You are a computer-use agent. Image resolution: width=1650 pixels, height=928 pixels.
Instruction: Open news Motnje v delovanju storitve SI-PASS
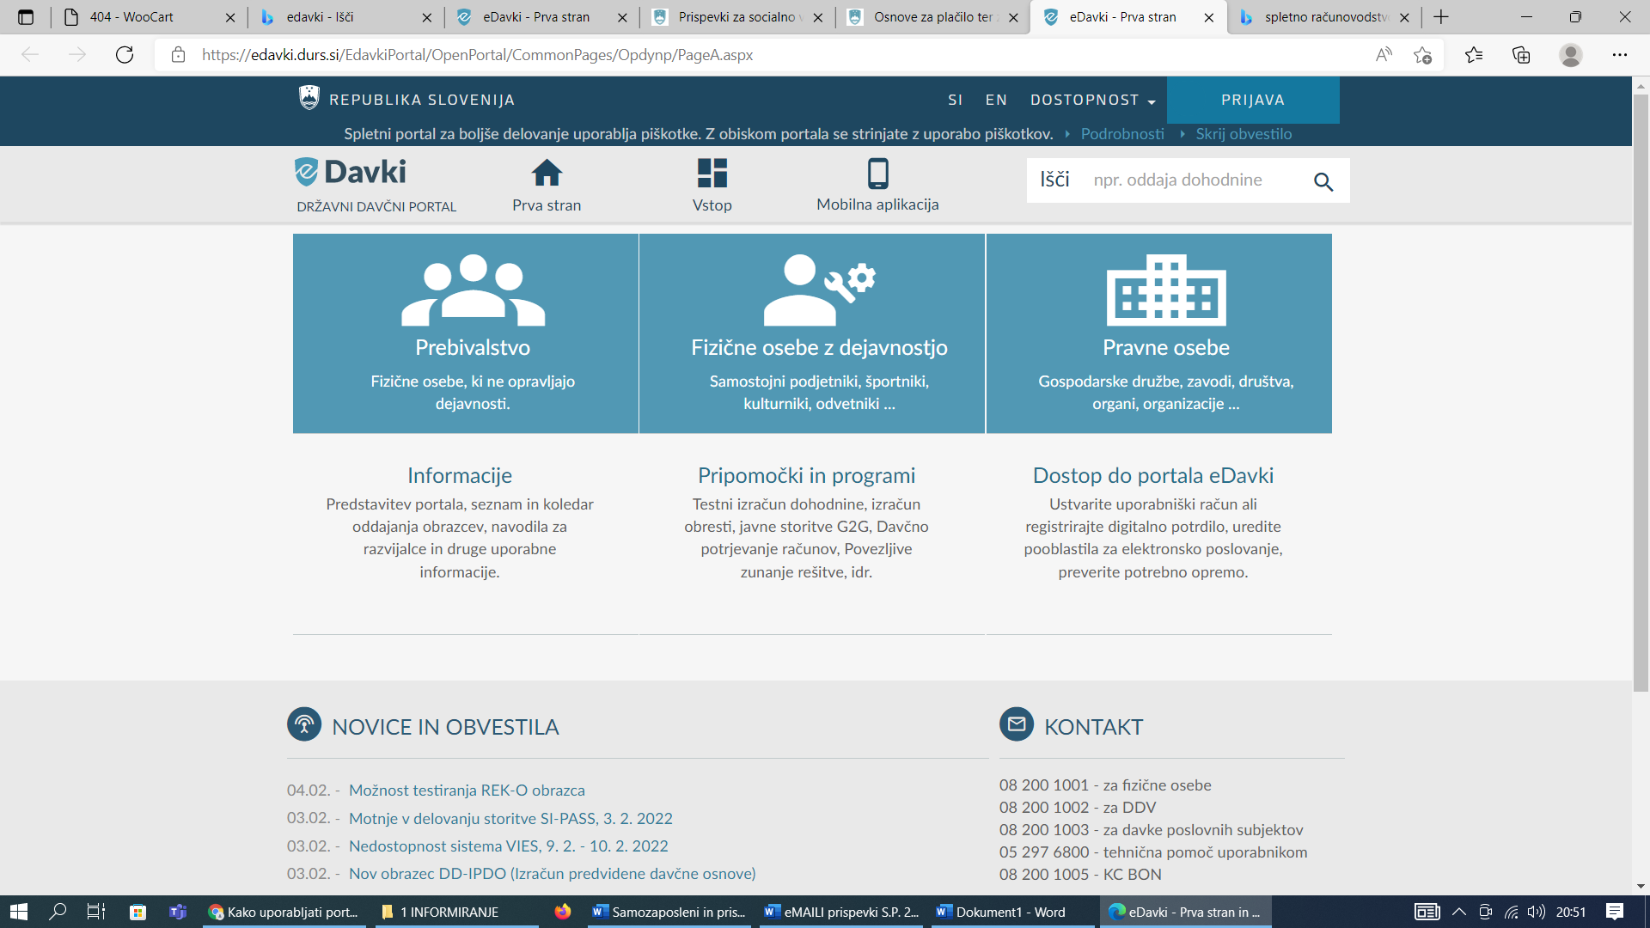click(x=510, y=819)
